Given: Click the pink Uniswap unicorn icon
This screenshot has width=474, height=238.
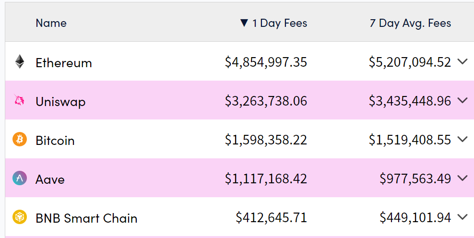Looking at the screenshot, I should [x=19, y=101].
